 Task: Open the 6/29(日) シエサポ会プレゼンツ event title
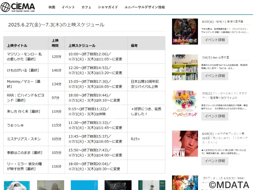pyautogui.click(x=225, y=138)
